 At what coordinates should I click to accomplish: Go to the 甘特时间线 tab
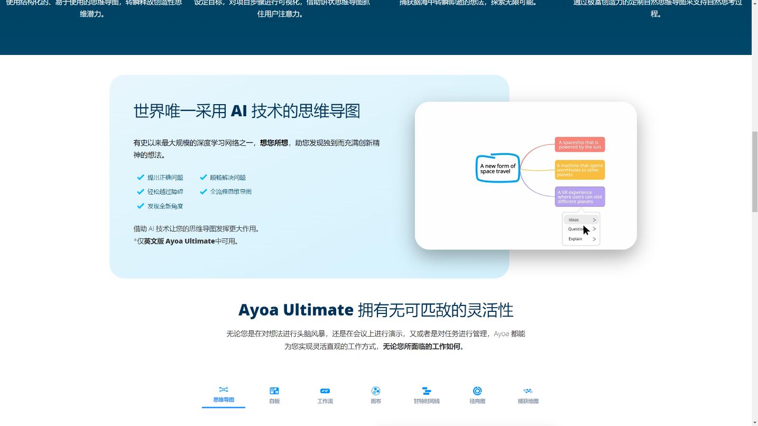[427, 395]
